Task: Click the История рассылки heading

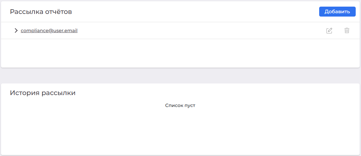Action: [43, 93]
